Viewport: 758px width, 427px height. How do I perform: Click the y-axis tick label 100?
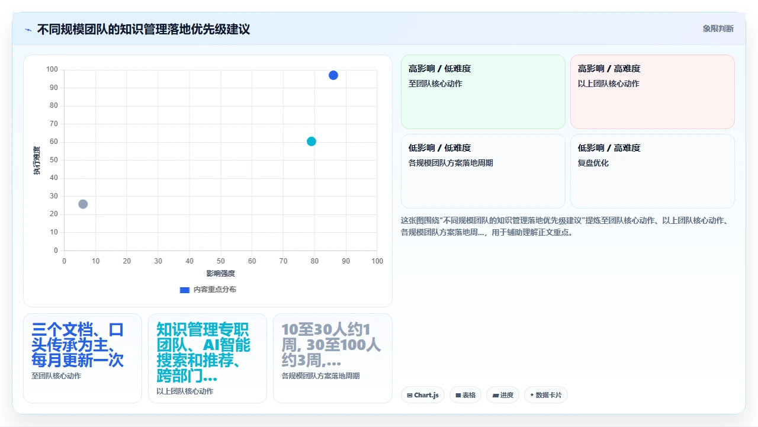(x=52, y=70)
